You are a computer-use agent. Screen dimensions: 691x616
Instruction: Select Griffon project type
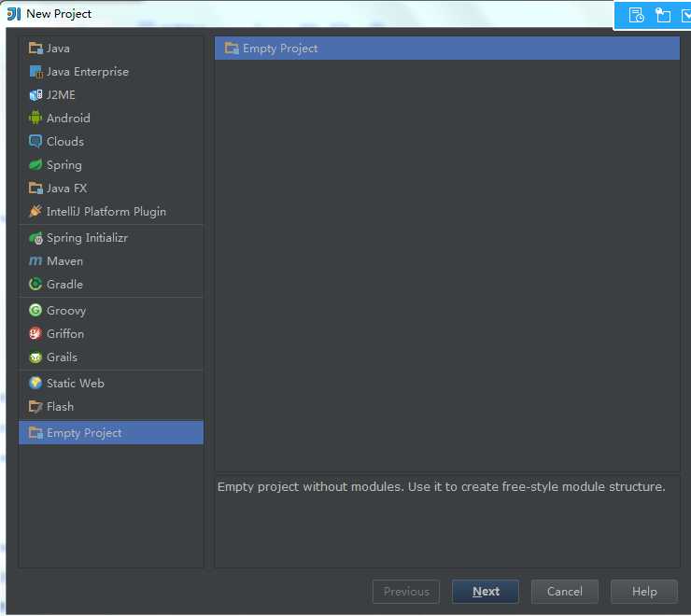pyautogui.click(x=111, y=334)
